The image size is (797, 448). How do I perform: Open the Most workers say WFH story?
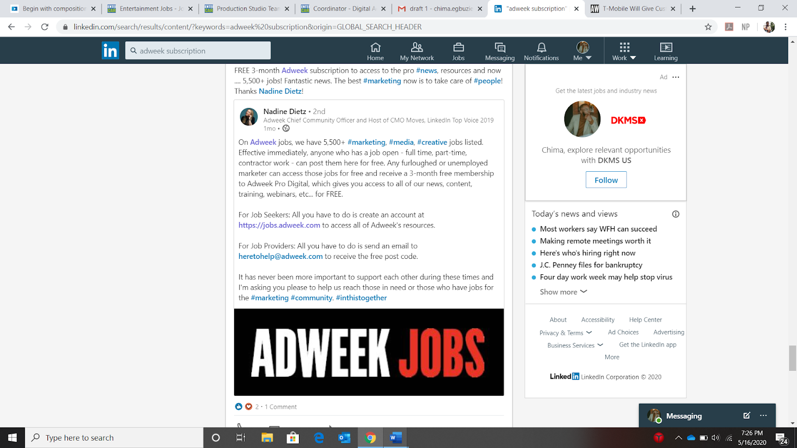[598, 229]
